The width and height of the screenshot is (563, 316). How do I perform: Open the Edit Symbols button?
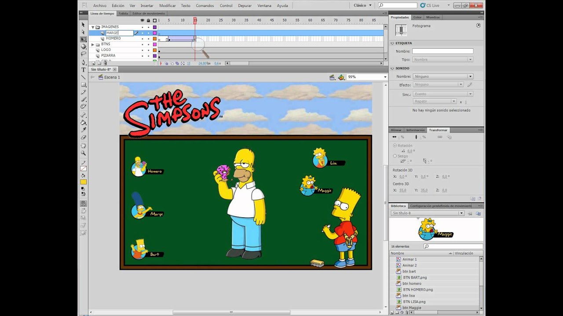point(341,77)
